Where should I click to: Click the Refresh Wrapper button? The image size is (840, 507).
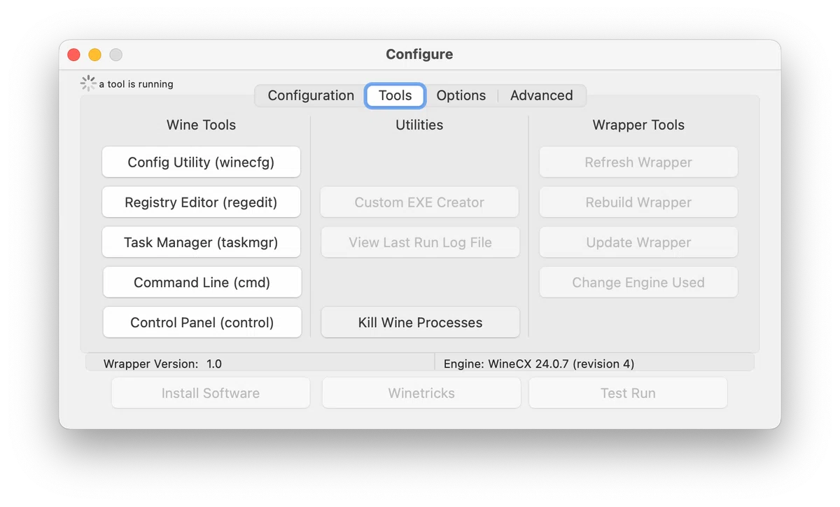point(638,162)
